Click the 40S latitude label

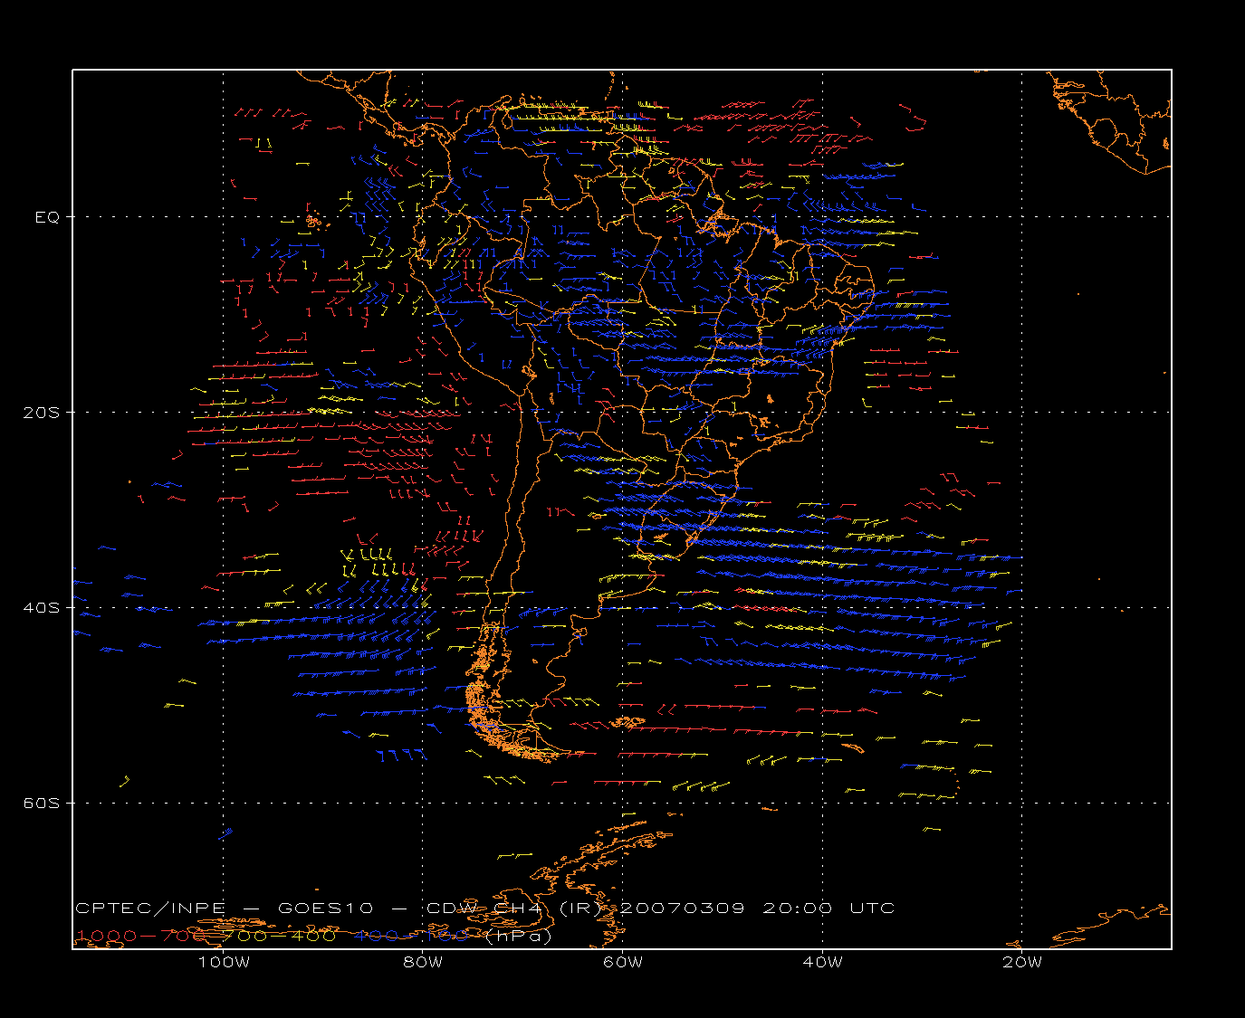42,608
